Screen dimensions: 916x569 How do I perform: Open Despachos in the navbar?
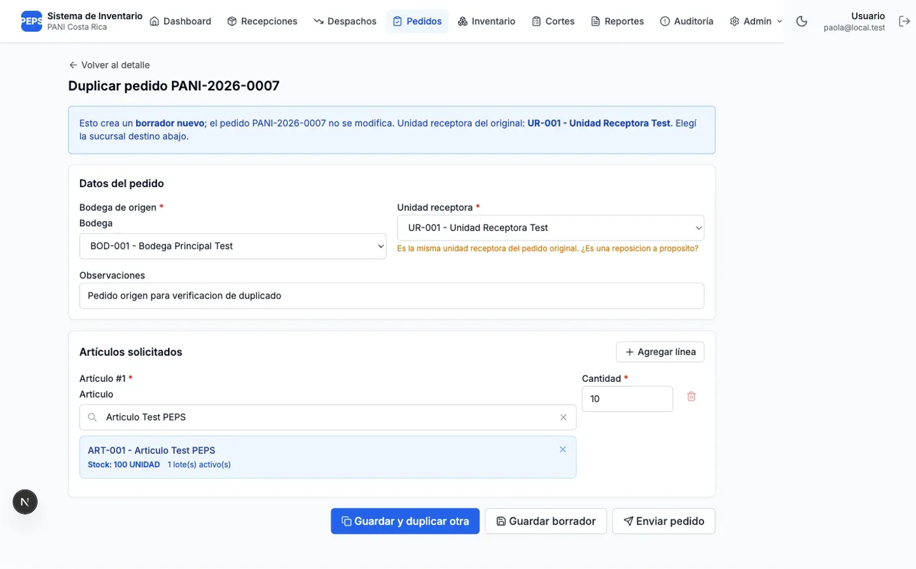point(345,21)
